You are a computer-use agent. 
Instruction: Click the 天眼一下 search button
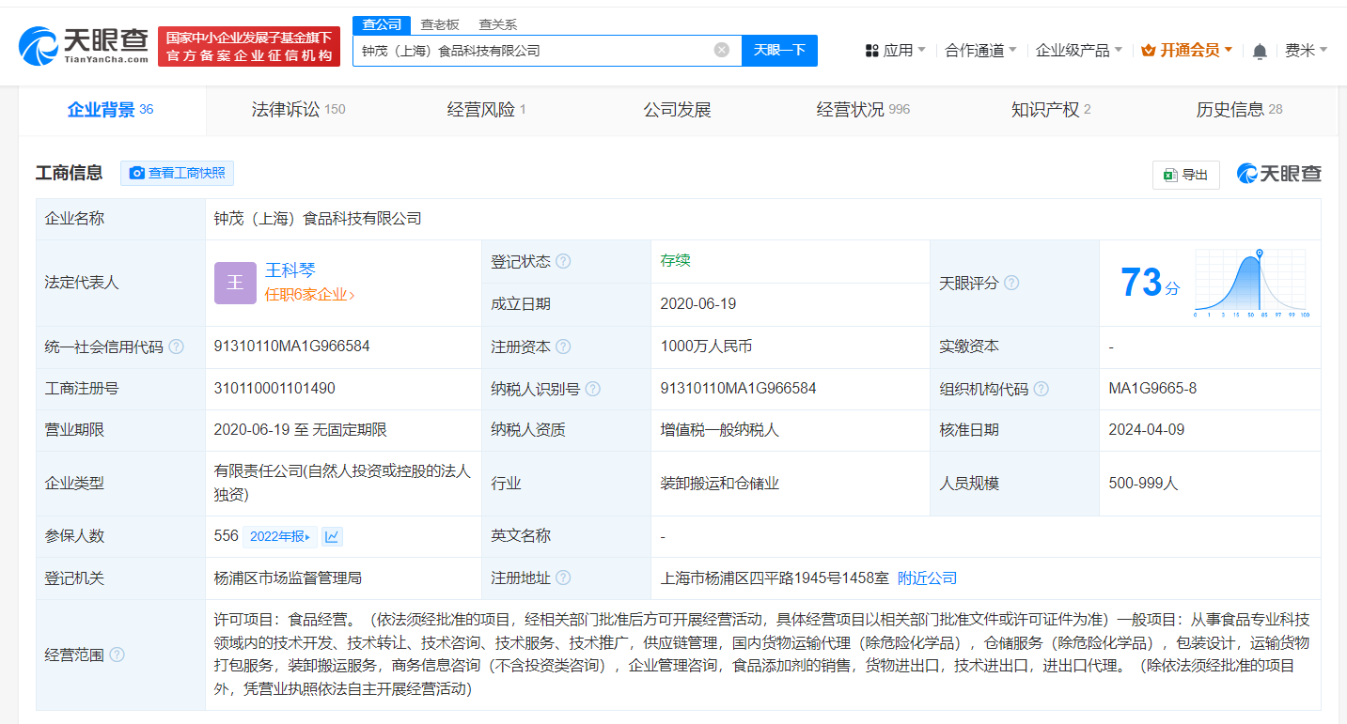click(779, 51)
